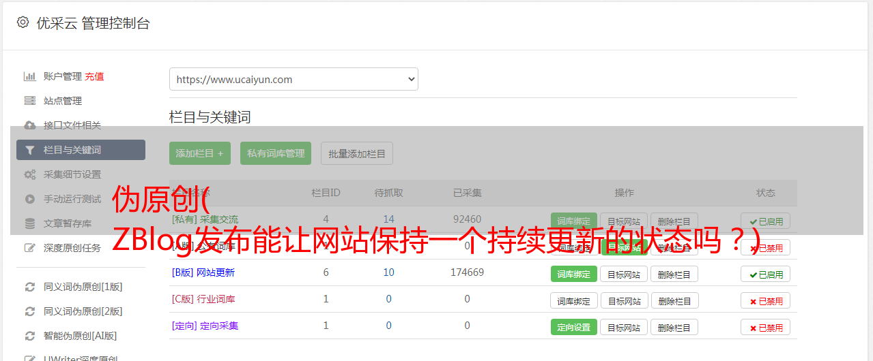Image resolution: width=873 pixels, height=361 pixels.
Task: Click the gear icon beside 优采云 管理控制台
Action: [23, 22]
